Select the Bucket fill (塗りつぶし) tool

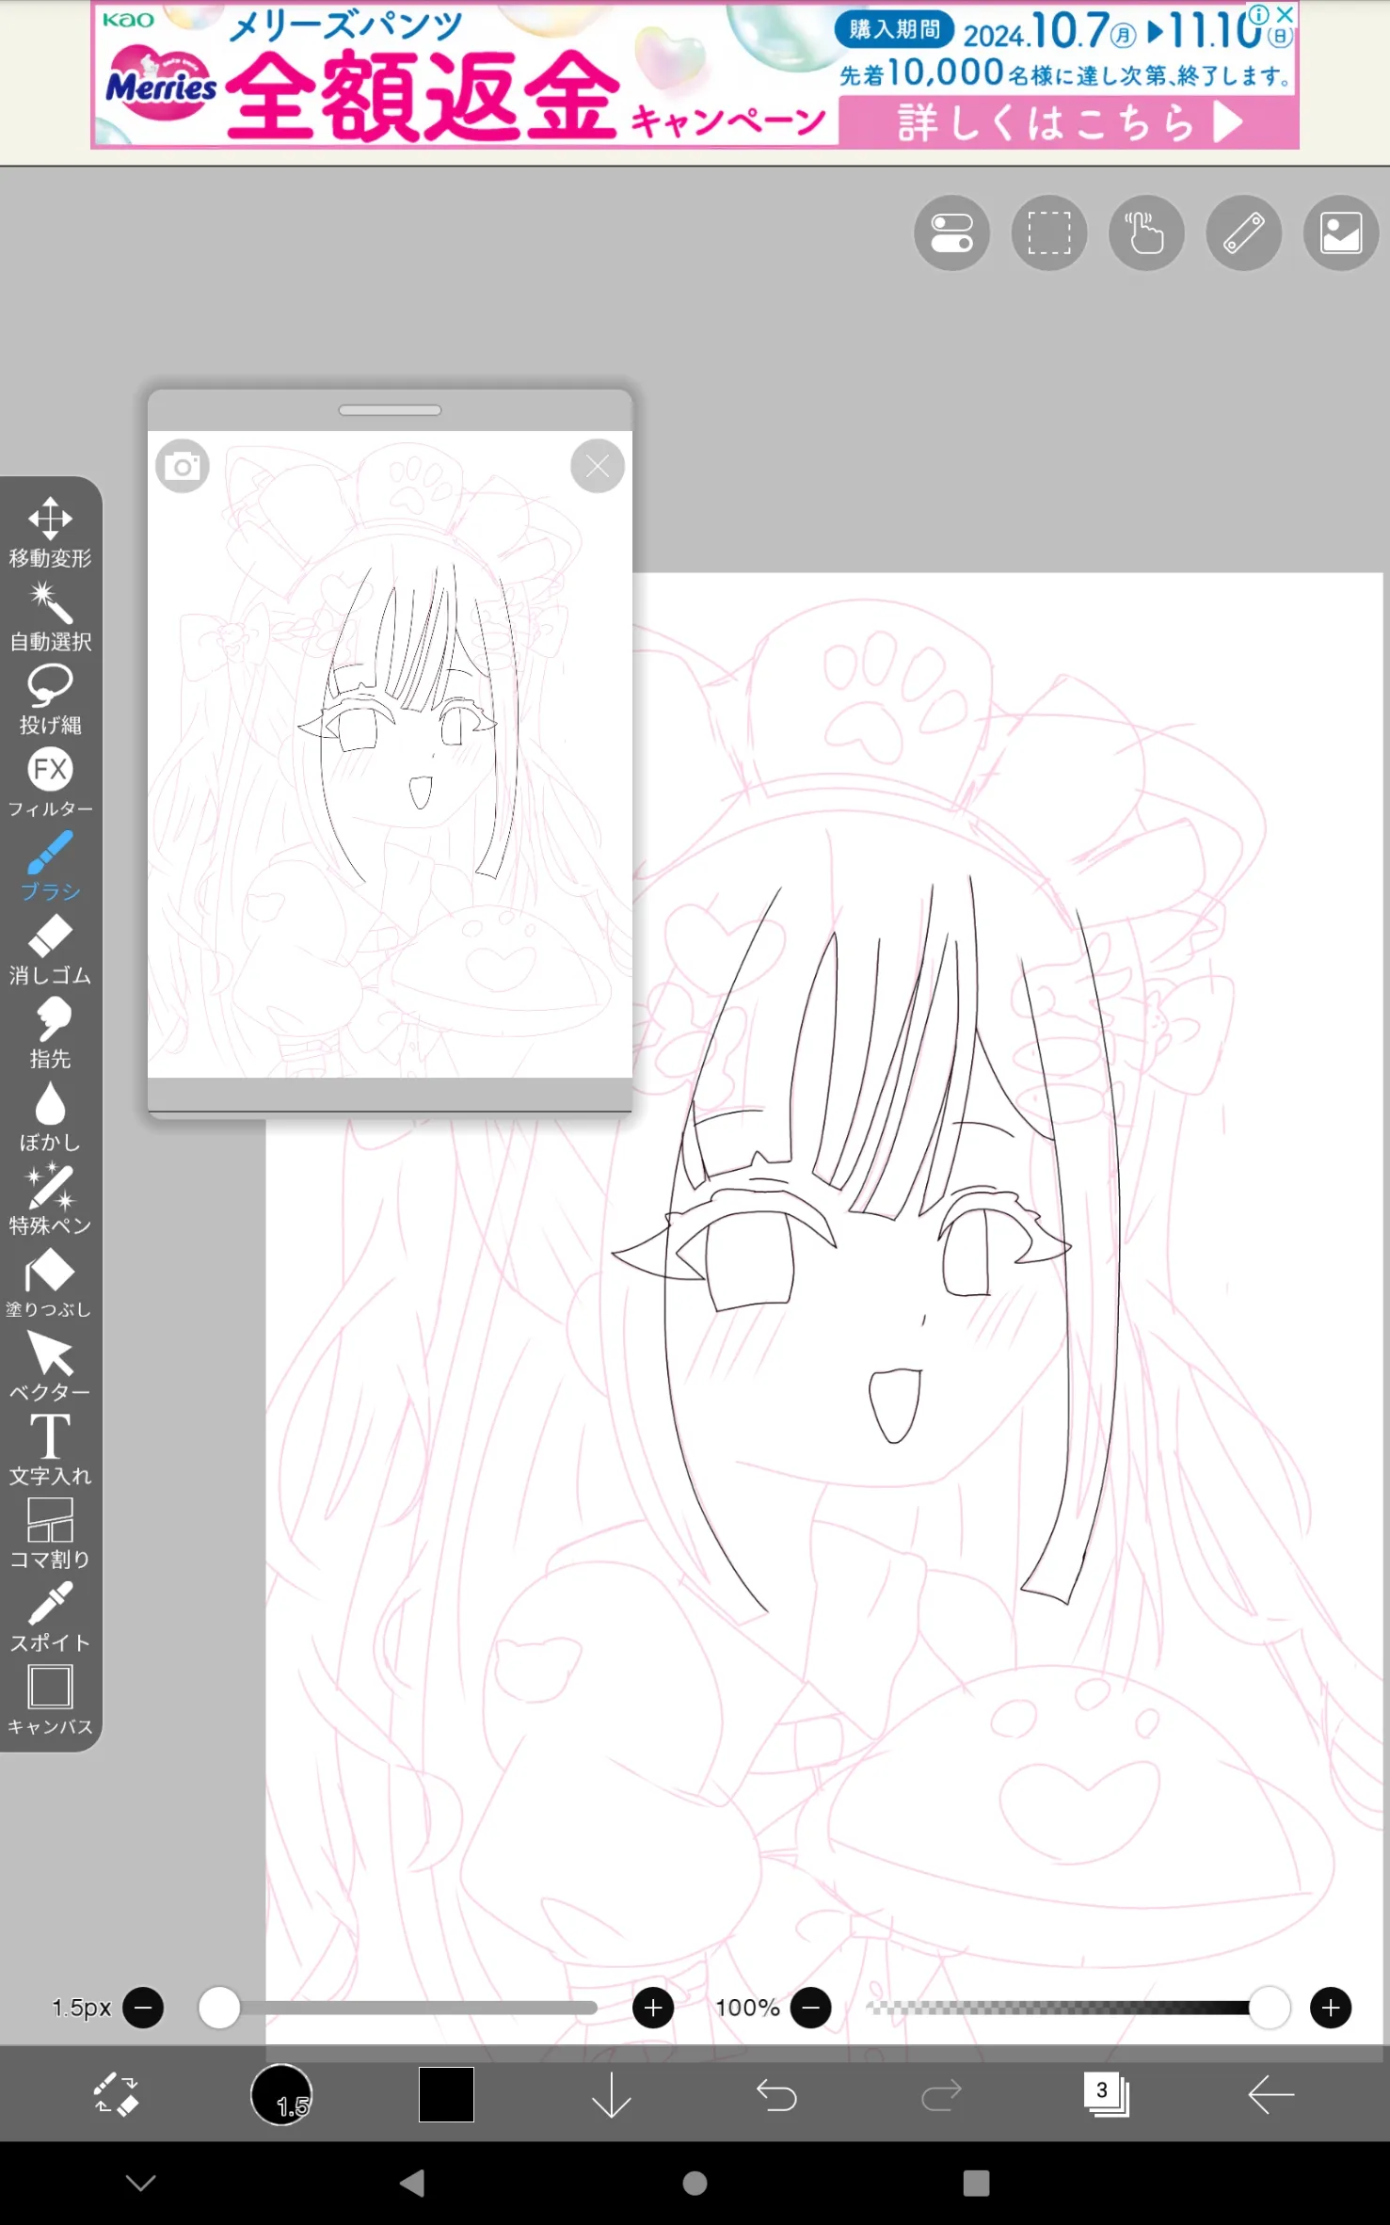click(50, 1284)
